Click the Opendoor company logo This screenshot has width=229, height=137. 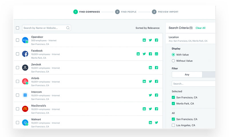pos(25,40)
